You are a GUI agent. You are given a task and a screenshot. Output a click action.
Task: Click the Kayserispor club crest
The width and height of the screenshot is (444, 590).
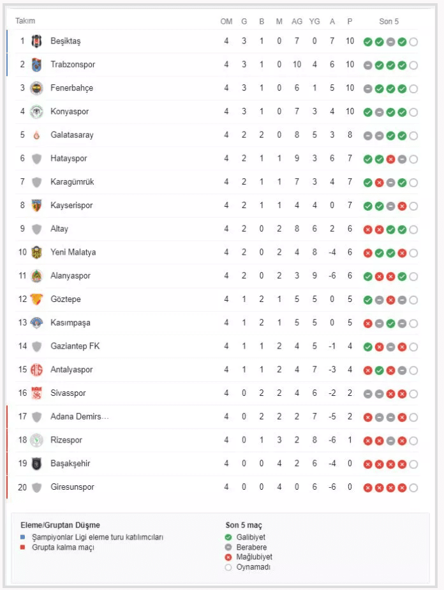36,206
